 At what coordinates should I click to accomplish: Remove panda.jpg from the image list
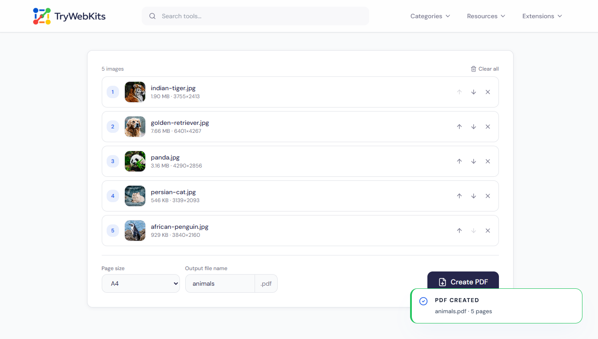(x=488, y=161)
